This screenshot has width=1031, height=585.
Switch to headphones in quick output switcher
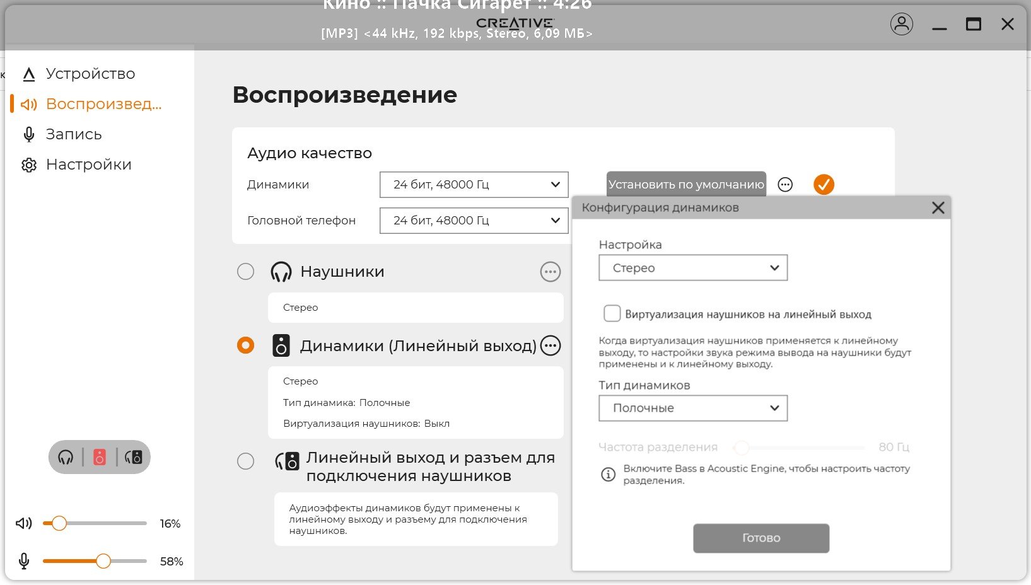tap(66, 457)
